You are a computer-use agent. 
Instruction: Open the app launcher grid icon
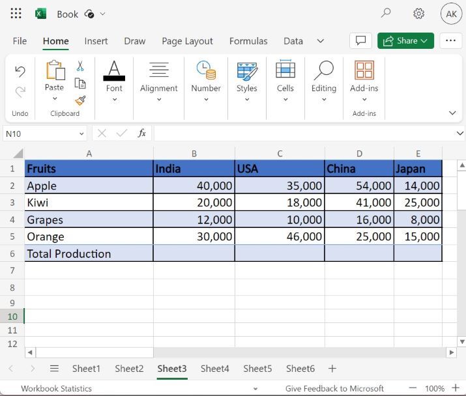tap(16, 14)
